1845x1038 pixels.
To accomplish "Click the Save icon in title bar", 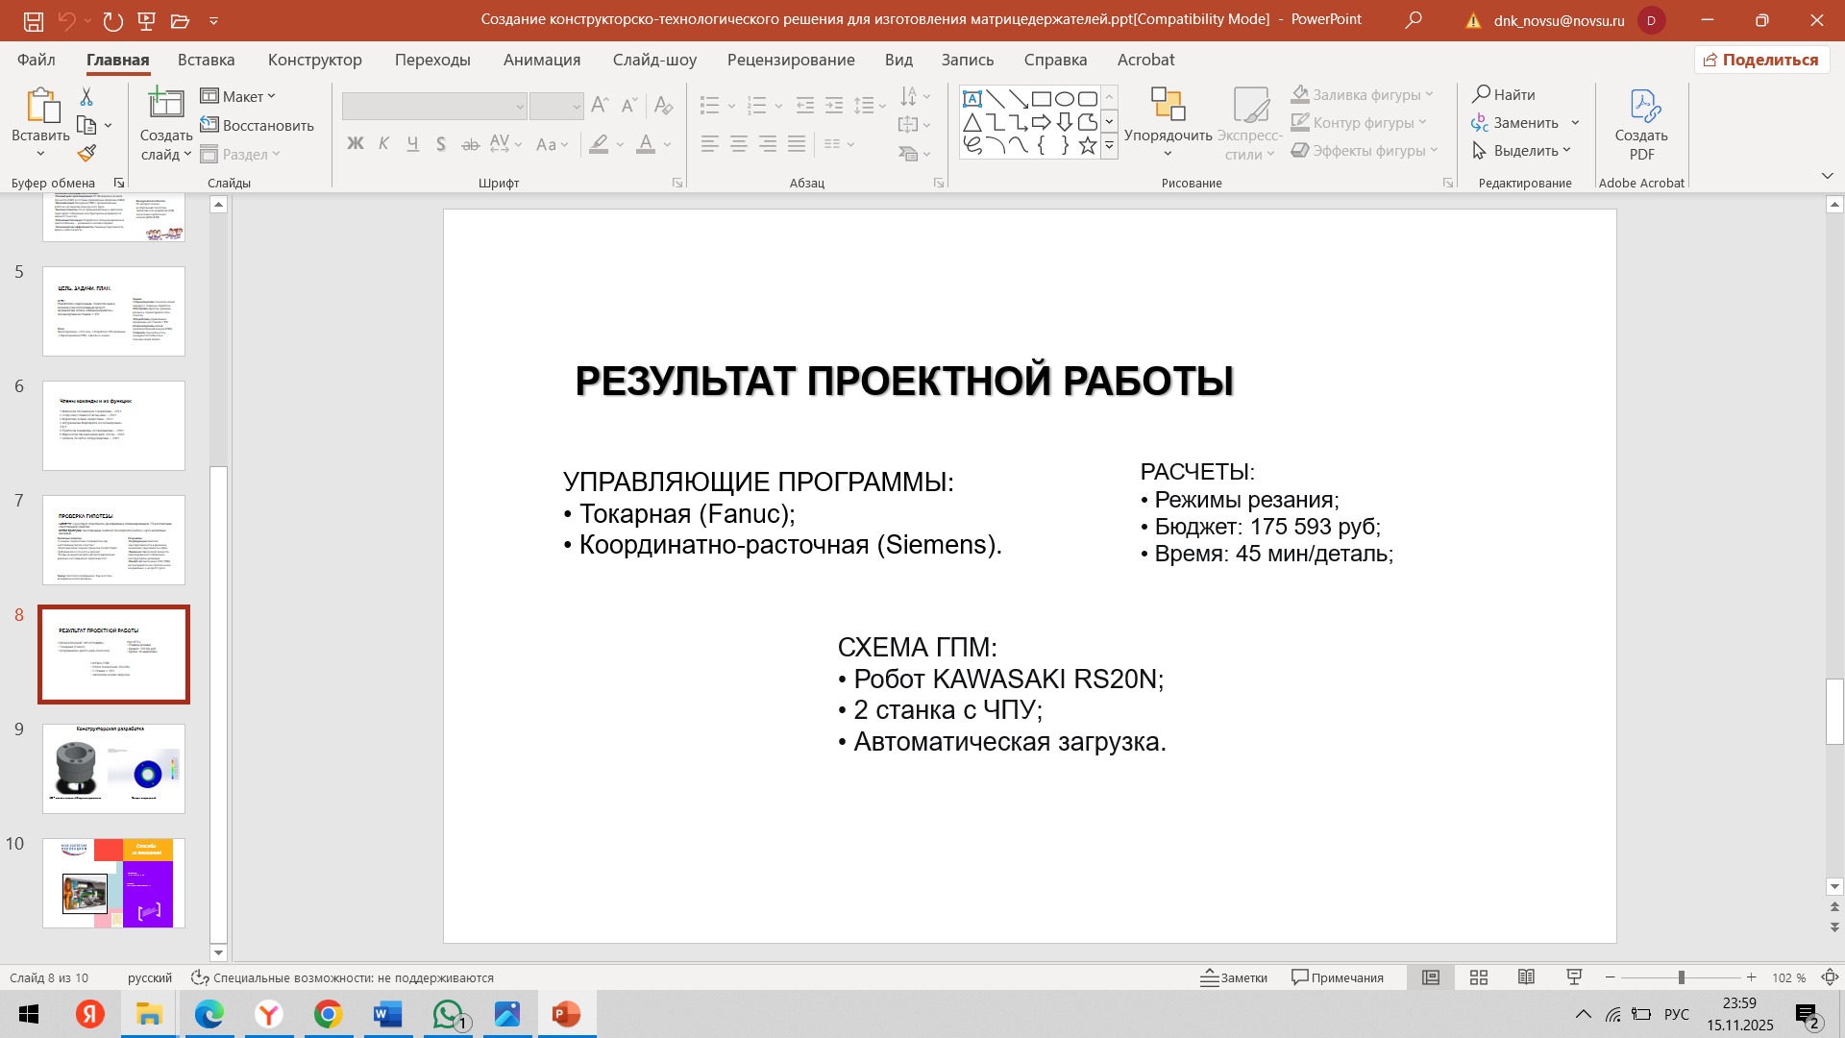I will point(34,20).
